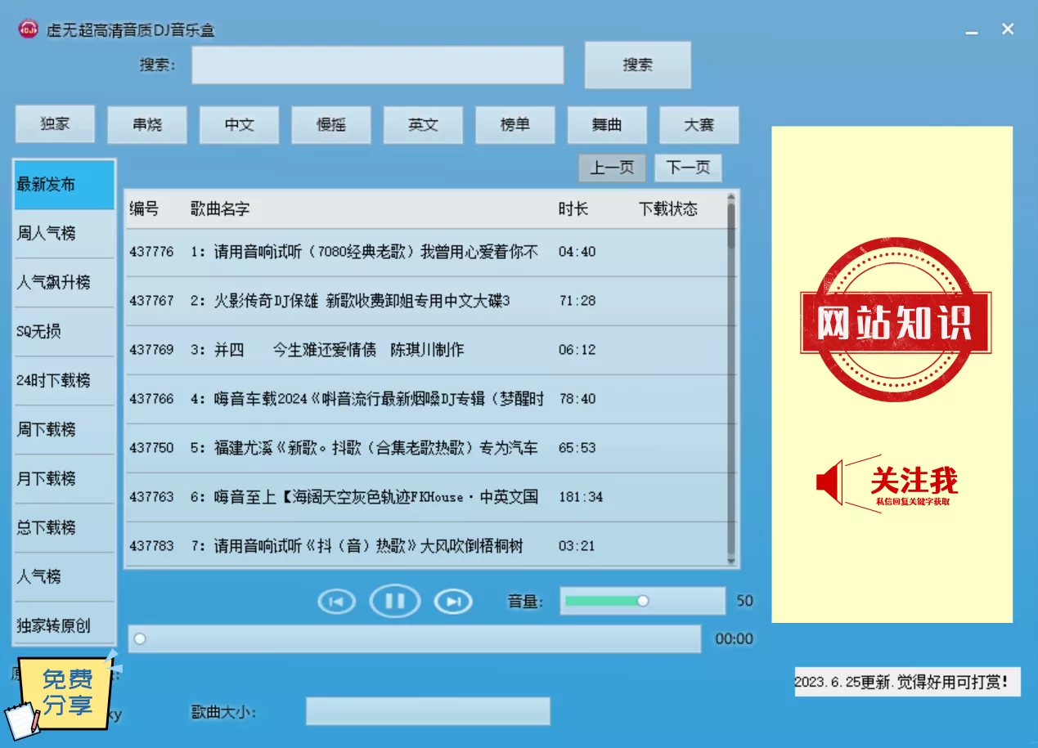This screenshot has height=748, width=1038.
Task: Select the 最新发布 sidebar category
Action: (65, 185)
